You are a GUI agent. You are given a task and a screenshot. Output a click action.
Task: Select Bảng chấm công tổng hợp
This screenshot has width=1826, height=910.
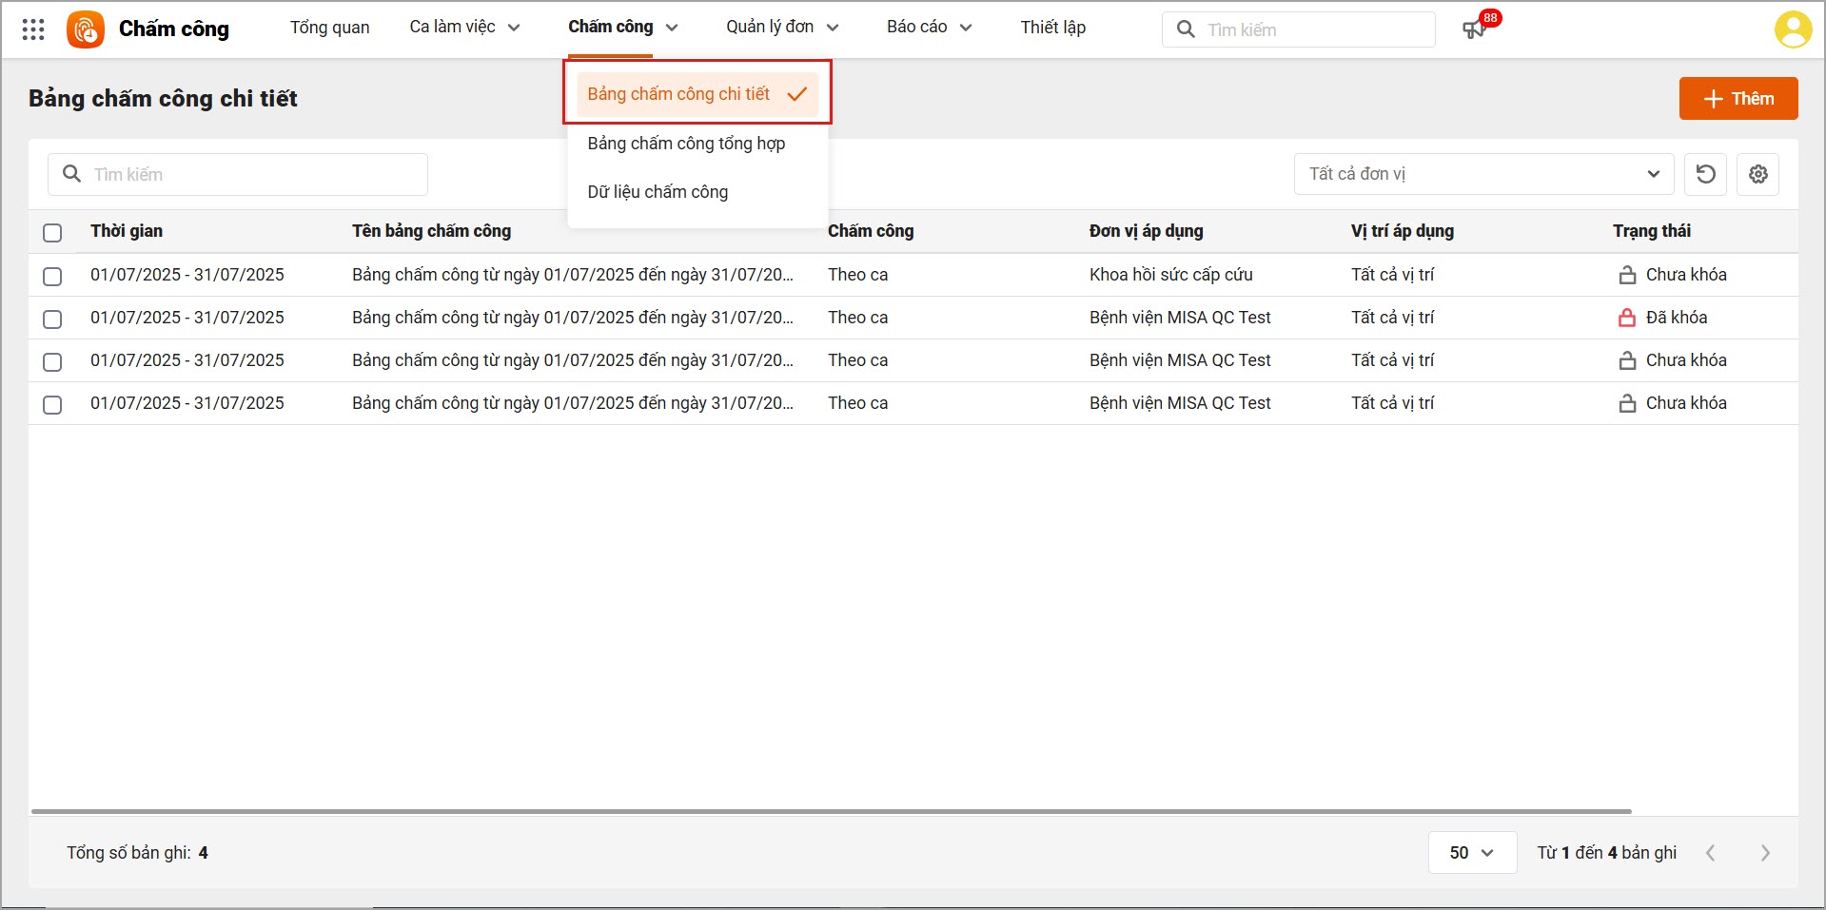(686, 144)
